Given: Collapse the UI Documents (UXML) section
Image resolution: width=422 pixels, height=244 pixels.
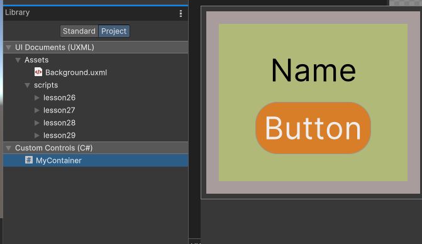Looking at the screenshot, I should pyautogui.click(x=9, y=48).
